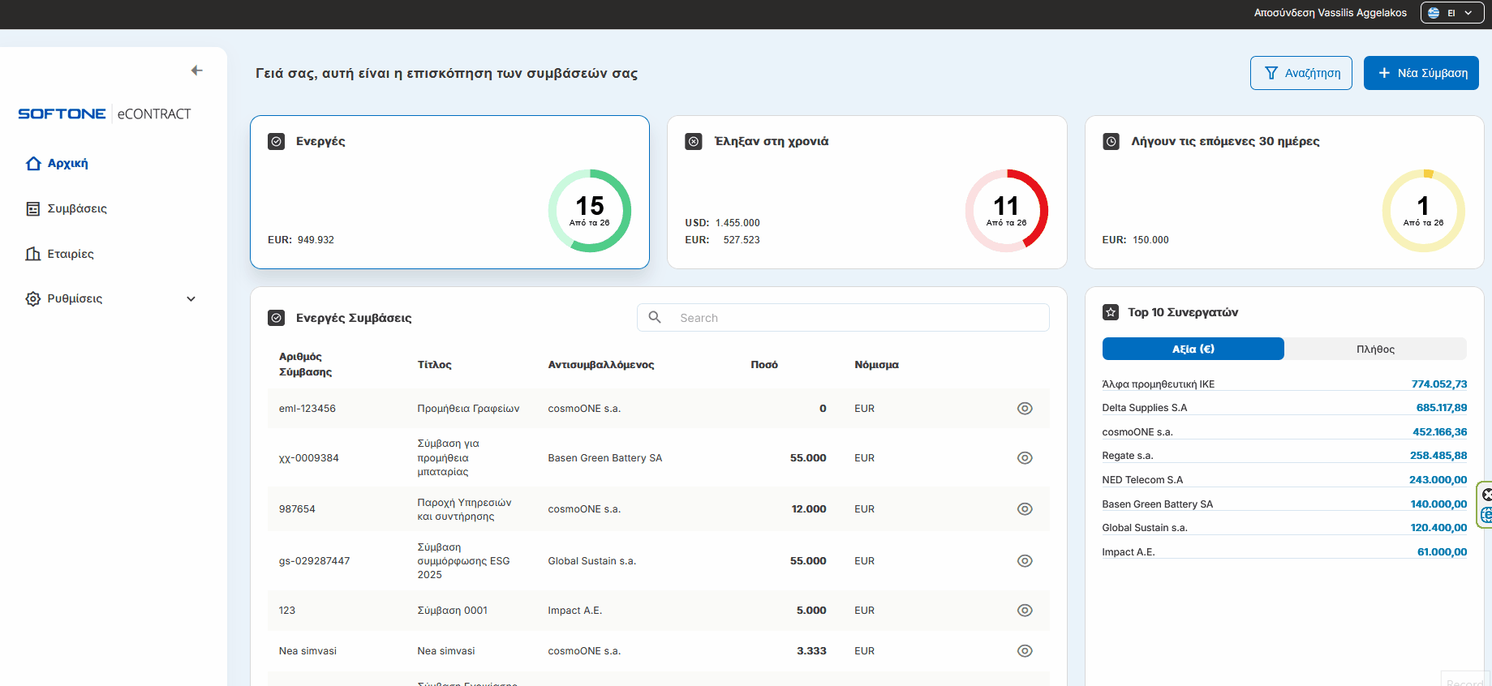This screenshot has width=1492, height=686.
Task: Create a new contract with Νέα Σύμβαση
Action: [1421, 73]
